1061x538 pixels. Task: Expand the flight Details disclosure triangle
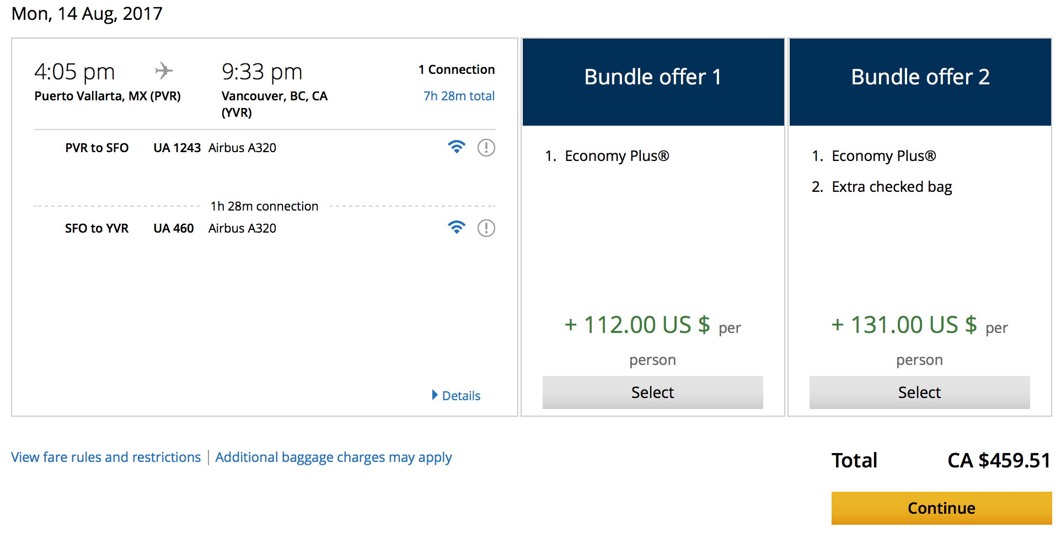[435, 395]
